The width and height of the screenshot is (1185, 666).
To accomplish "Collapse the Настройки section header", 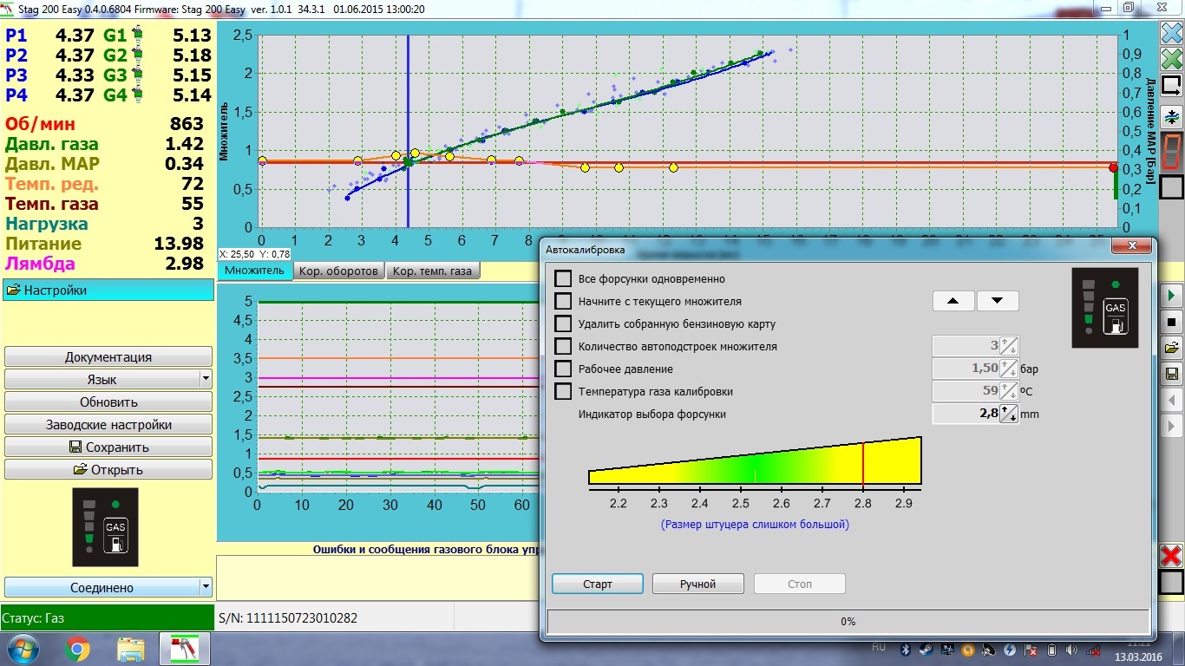I will [x=108, y=291].
